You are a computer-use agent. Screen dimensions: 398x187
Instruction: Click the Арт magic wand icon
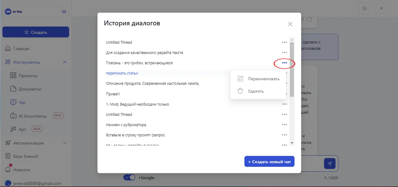point(13,129)
